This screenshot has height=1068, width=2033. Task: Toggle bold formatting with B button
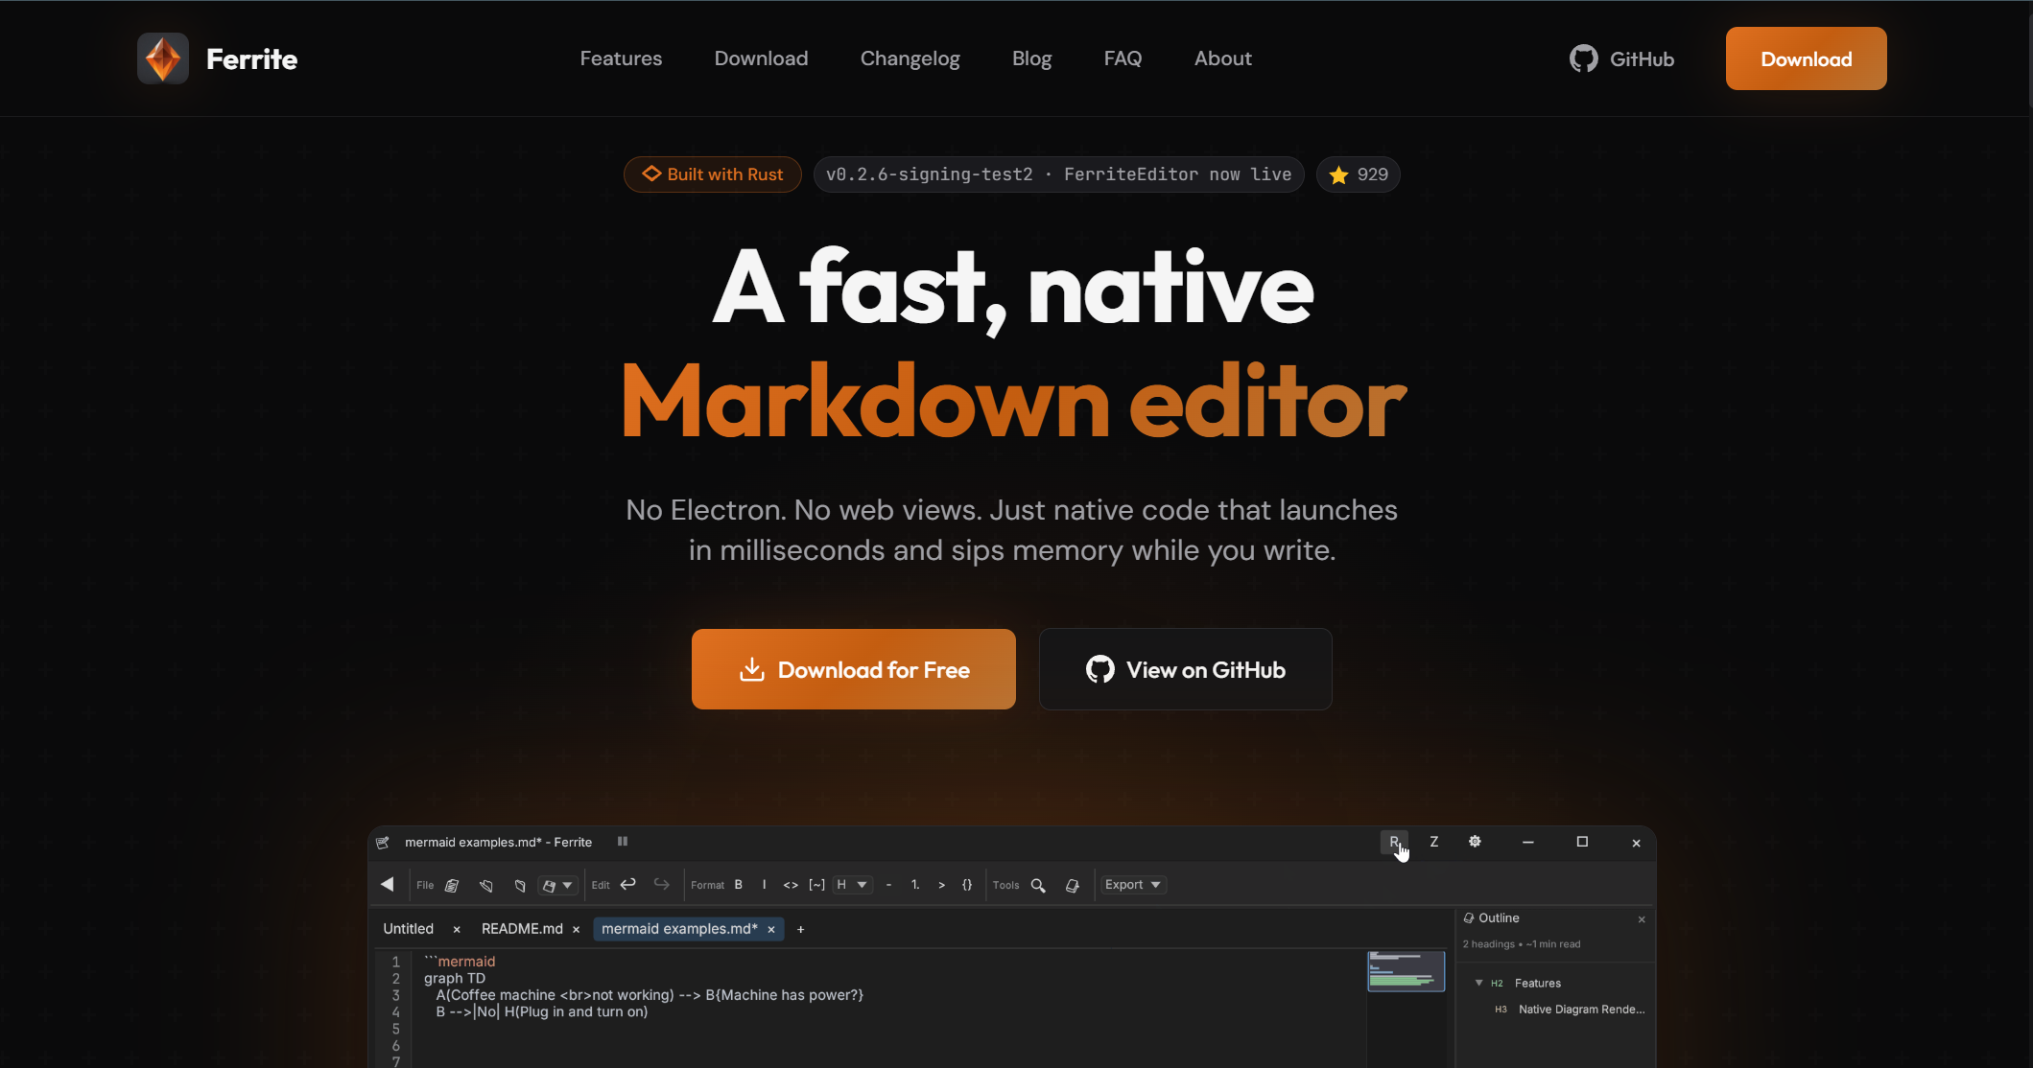tap(738, 885)
